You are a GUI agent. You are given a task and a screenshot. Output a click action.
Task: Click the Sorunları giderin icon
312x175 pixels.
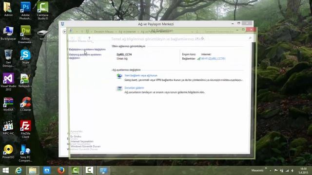[x=119, y=88]
